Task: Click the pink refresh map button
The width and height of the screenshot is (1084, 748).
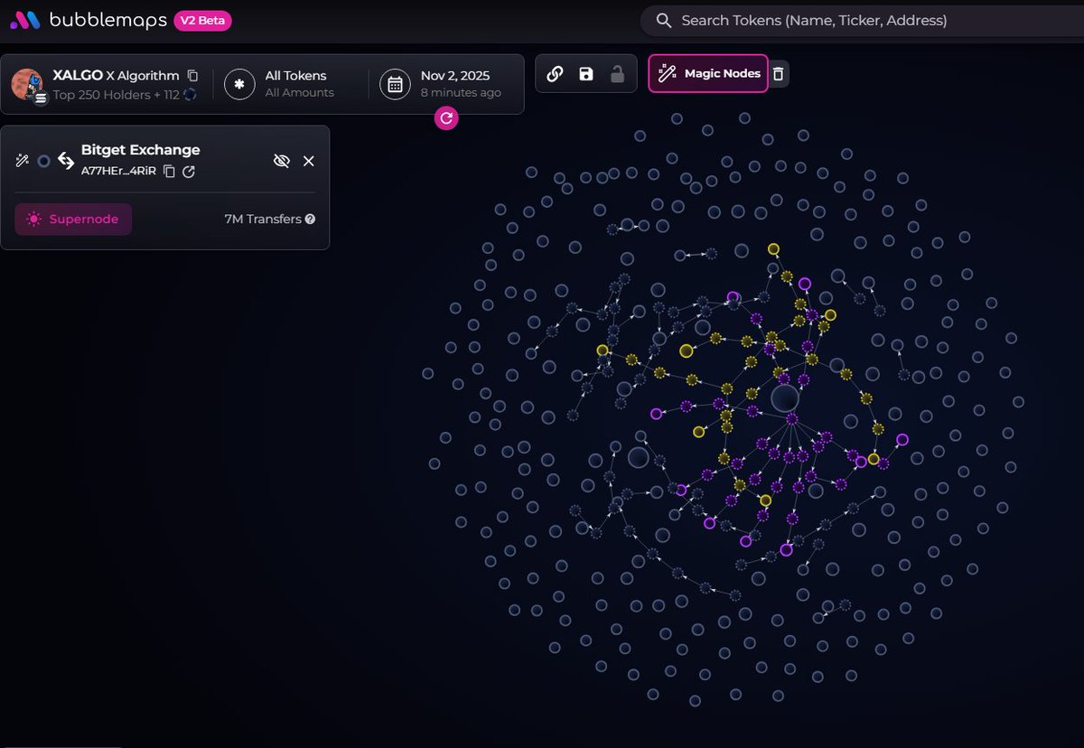Action: point(445,117)
